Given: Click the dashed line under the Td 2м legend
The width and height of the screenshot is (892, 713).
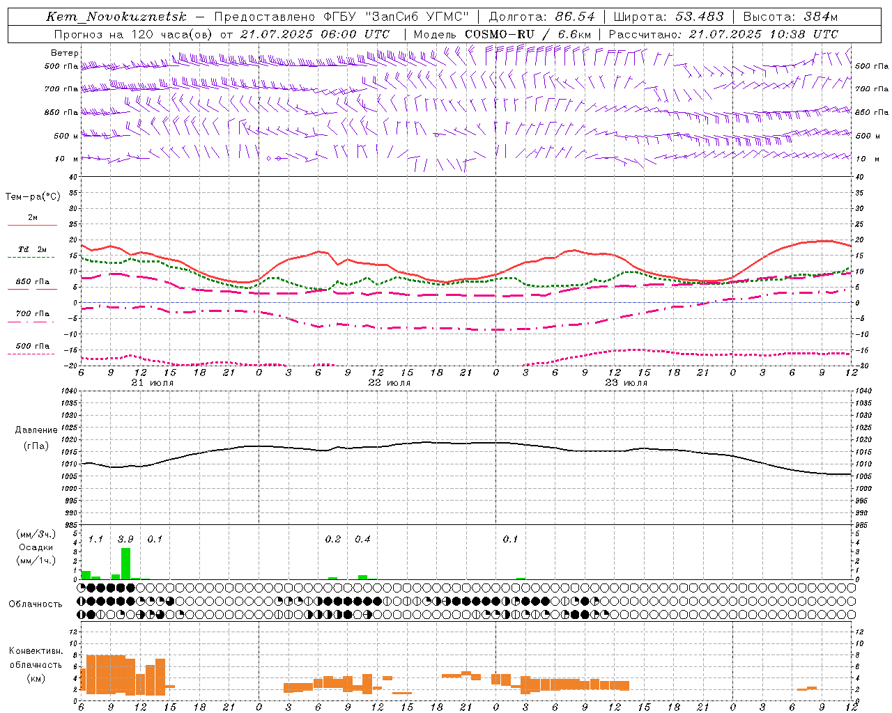Looking at the screenshot, I should coord(31,258).
